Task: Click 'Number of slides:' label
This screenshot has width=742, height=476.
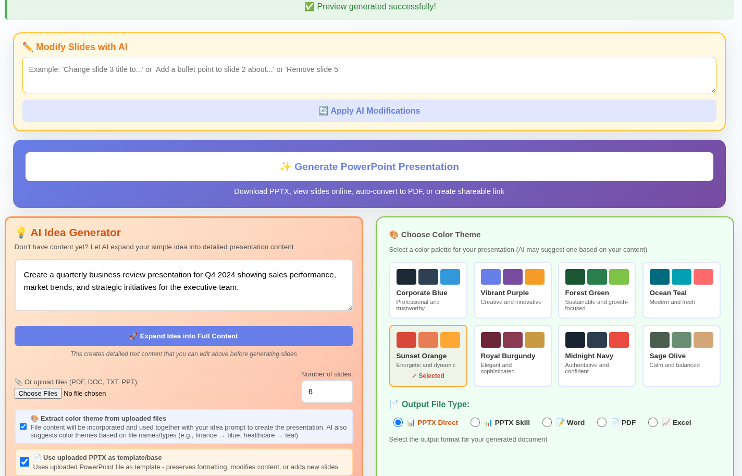Action: click(x=327, y=374)
